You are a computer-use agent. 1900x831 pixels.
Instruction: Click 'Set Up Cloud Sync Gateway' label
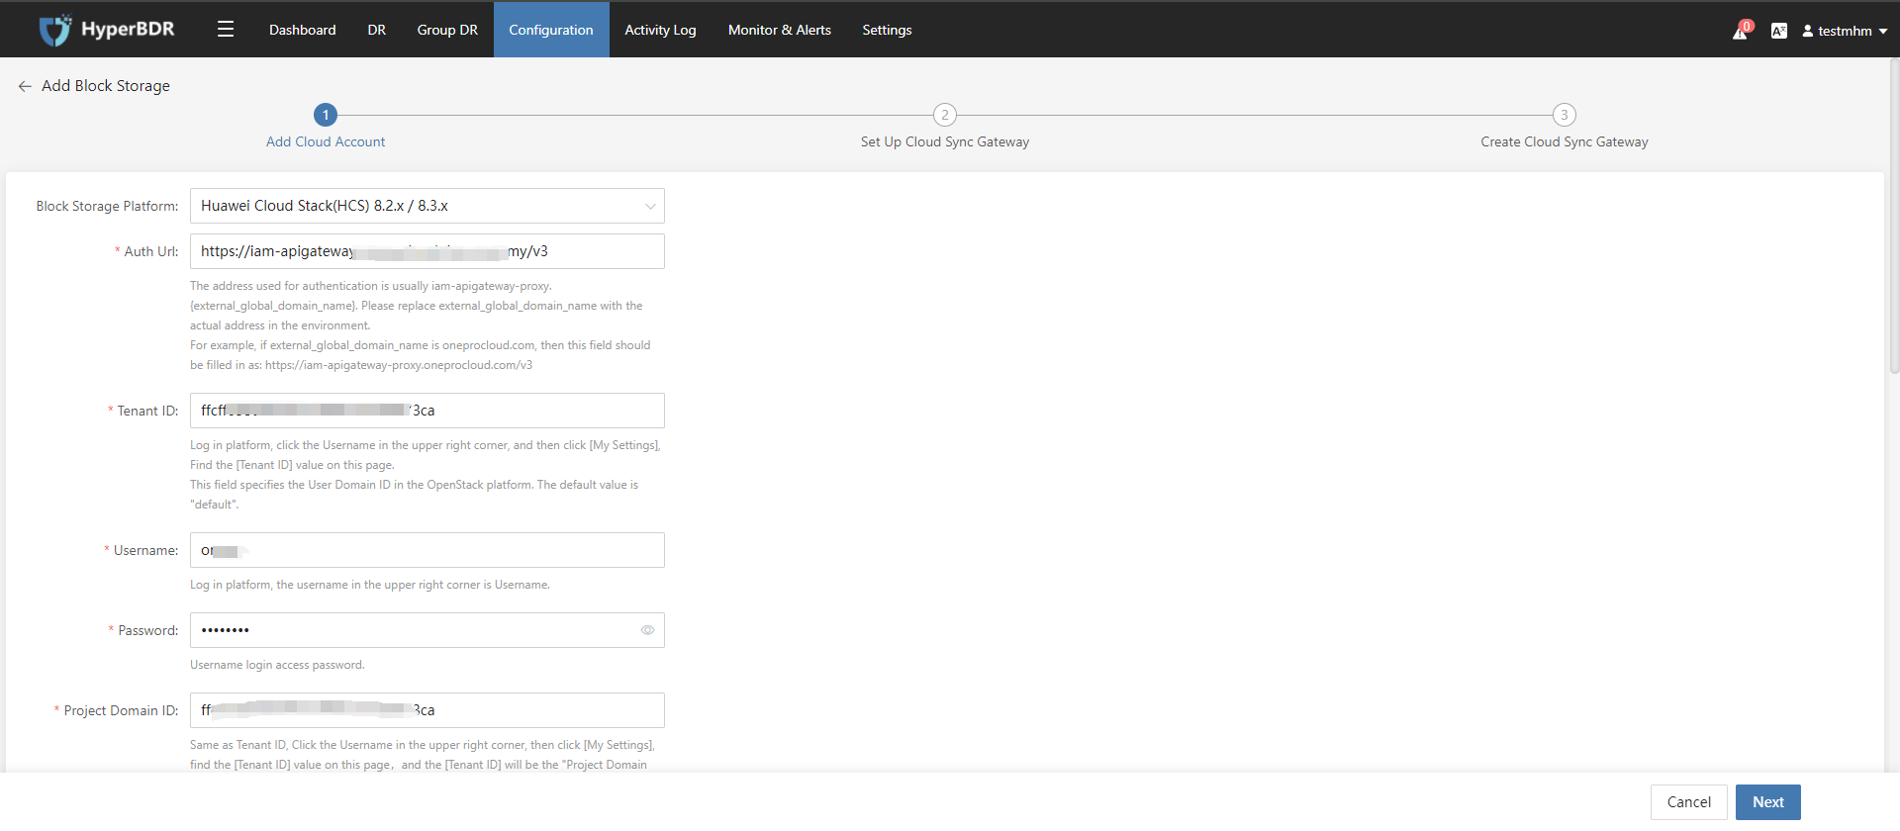pyautogui.click(x=945, y=142)
